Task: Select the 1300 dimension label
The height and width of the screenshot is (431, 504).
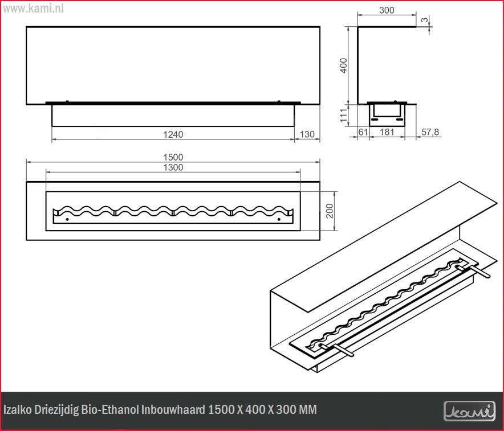Action: point(173,167)
